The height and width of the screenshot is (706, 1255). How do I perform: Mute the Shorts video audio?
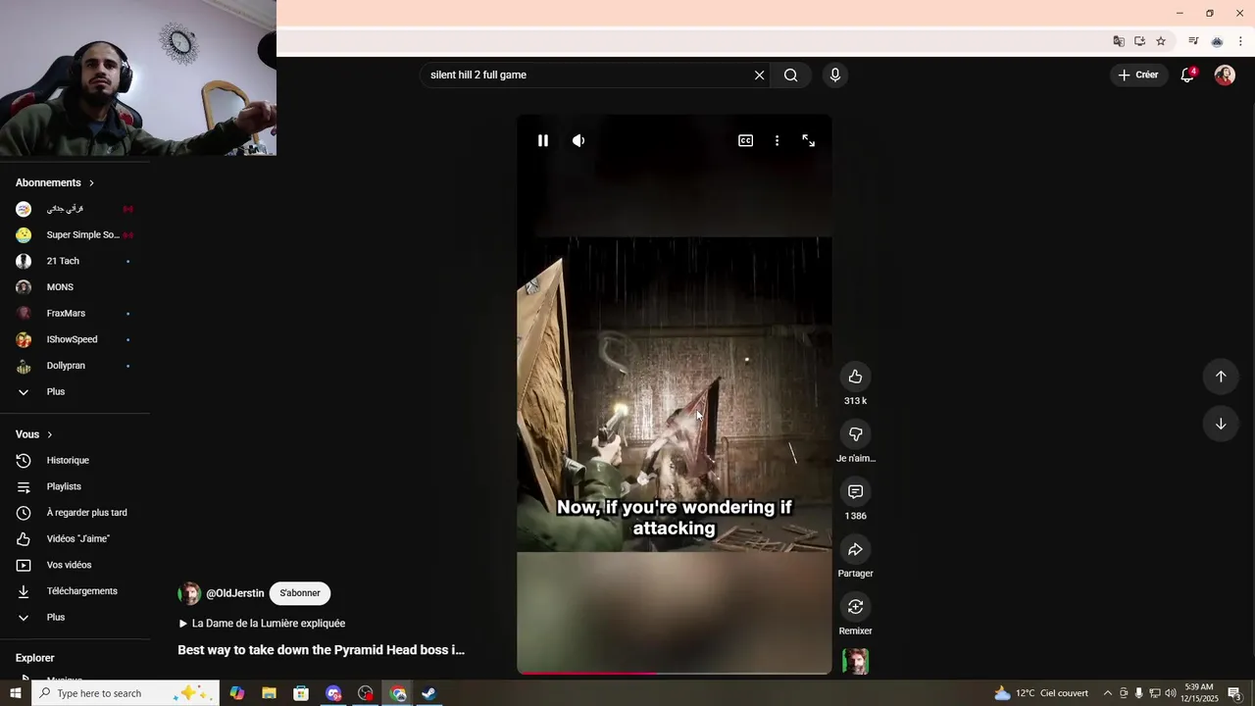point(578,140)
